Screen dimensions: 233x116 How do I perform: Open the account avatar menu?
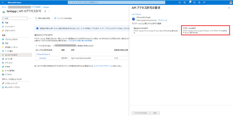click(x=230, y=3)
